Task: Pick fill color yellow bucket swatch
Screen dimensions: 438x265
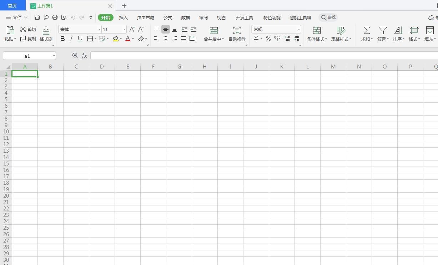Action: coord(116,39)
